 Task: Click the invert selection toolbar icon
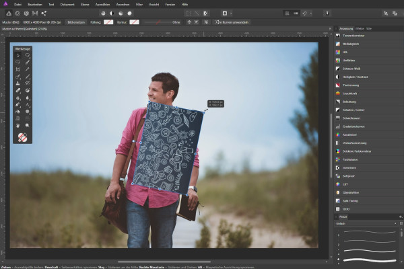click(x=206, y=13)
